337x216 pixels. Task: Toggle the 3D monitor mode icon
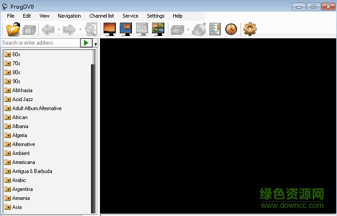(x=142, y=29)
